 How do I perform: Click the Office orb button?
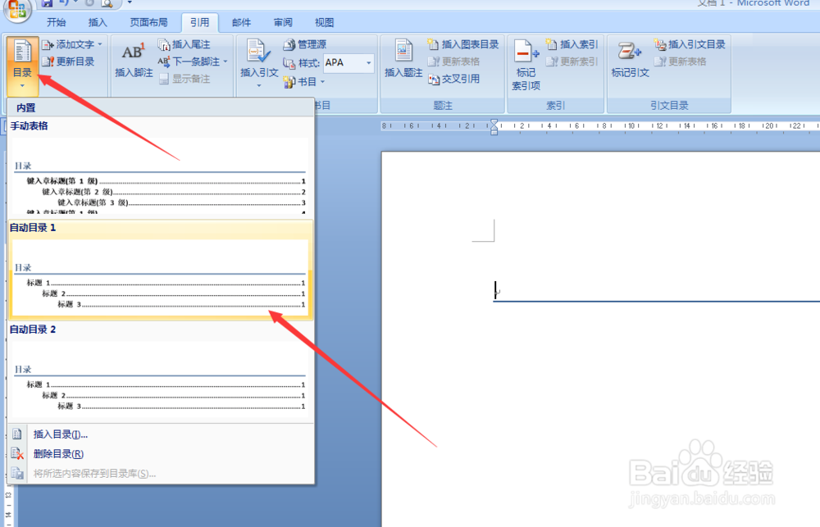[x=17, y=9]
